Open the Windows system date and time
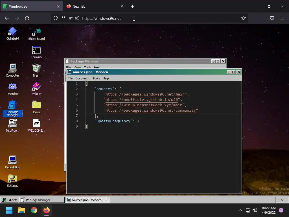 pos(269,210)
